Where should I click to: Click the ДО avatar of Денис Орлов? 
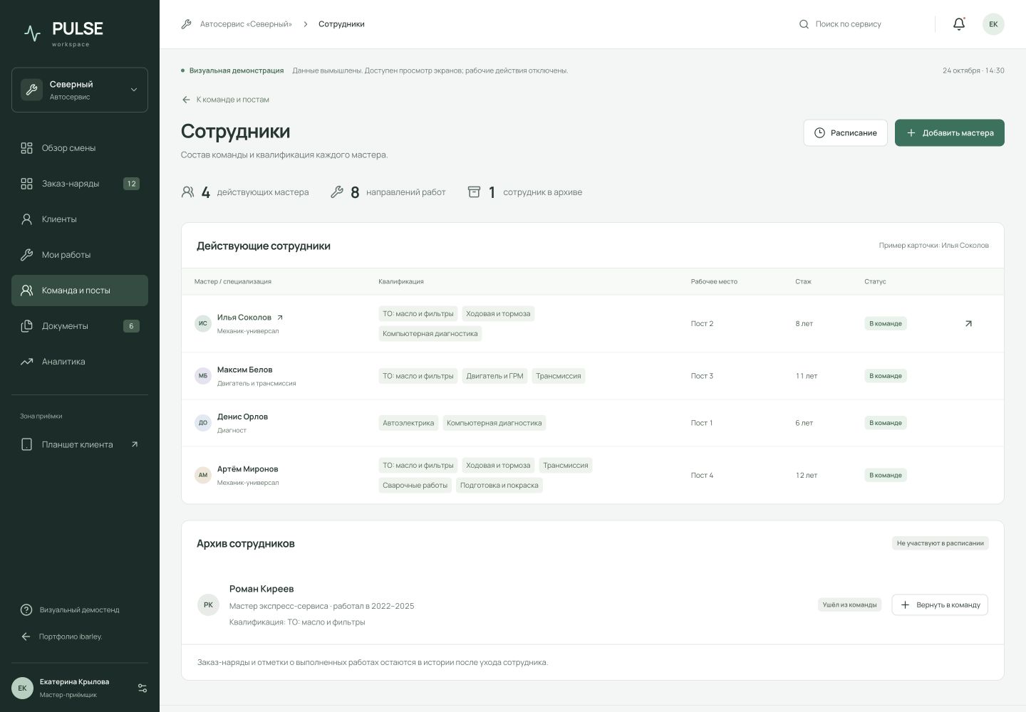203,423
